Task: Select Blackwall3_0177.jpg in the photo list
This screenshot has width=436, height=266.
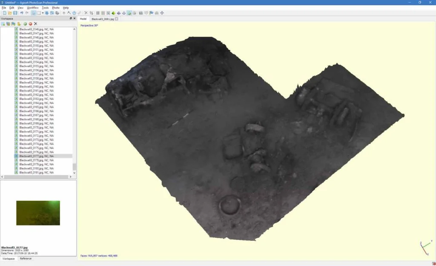Action: (37, 156)
